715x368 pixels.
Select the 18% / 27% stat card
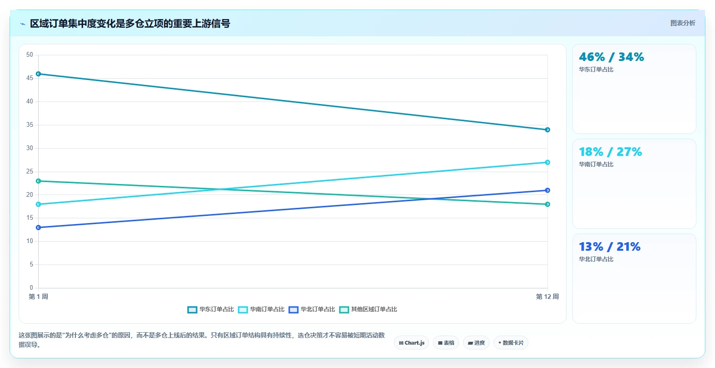634,184
